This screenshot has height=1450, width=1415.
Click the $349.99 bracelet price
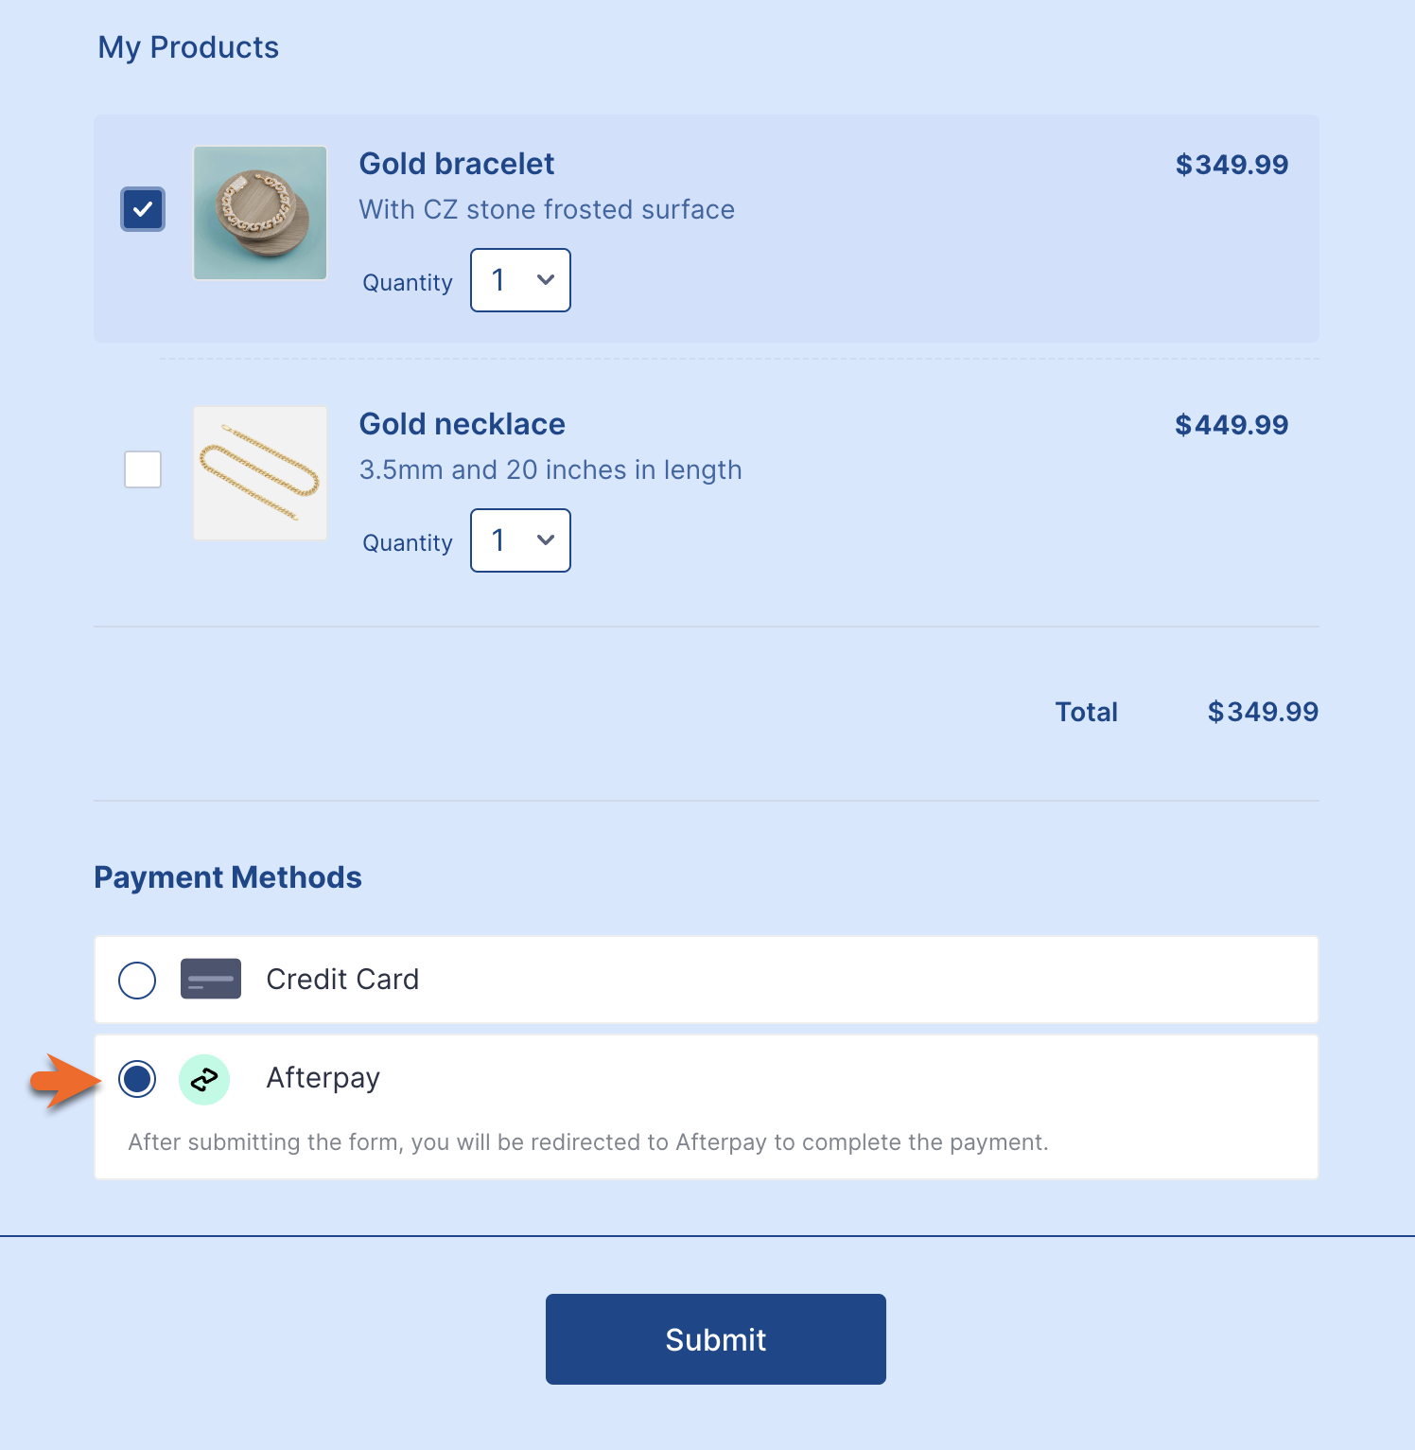pyautogui.click(x=1232, y=165)
